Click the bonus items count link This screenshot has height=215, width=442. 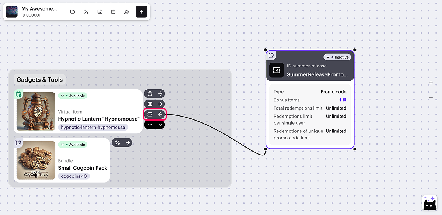[x=343, y=100]
